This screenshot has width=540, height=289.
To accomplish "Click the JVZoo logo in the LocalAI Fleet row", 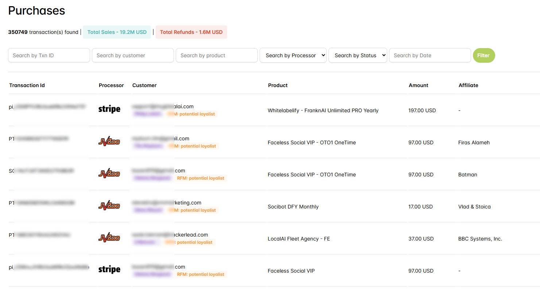I will (109, 238).
